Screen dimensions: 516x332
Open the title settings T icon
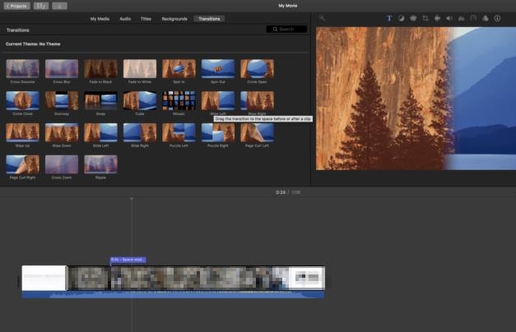point(389,18)
